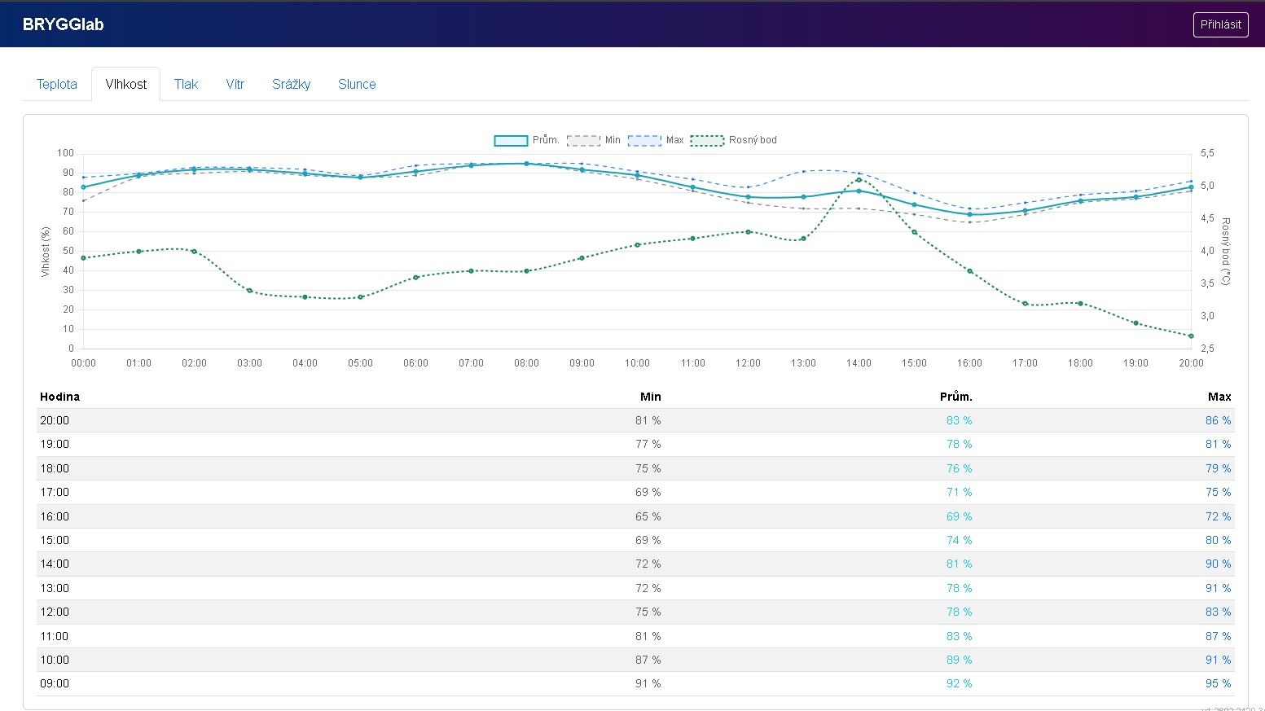Image resolution: width=1265 pixels, height=711 pixels.
Task: Switch to the Teplota tab
Action: click(x=57, y=84)
